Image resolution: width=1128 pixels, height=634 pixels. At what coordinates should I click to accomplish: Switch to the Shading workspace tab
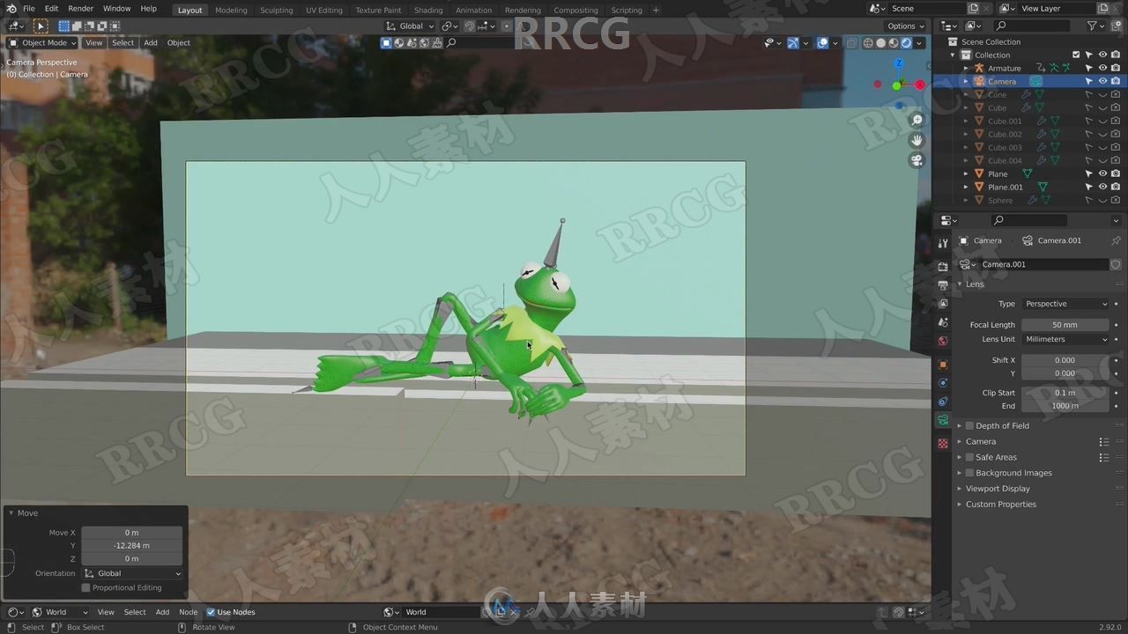(428, 10)
